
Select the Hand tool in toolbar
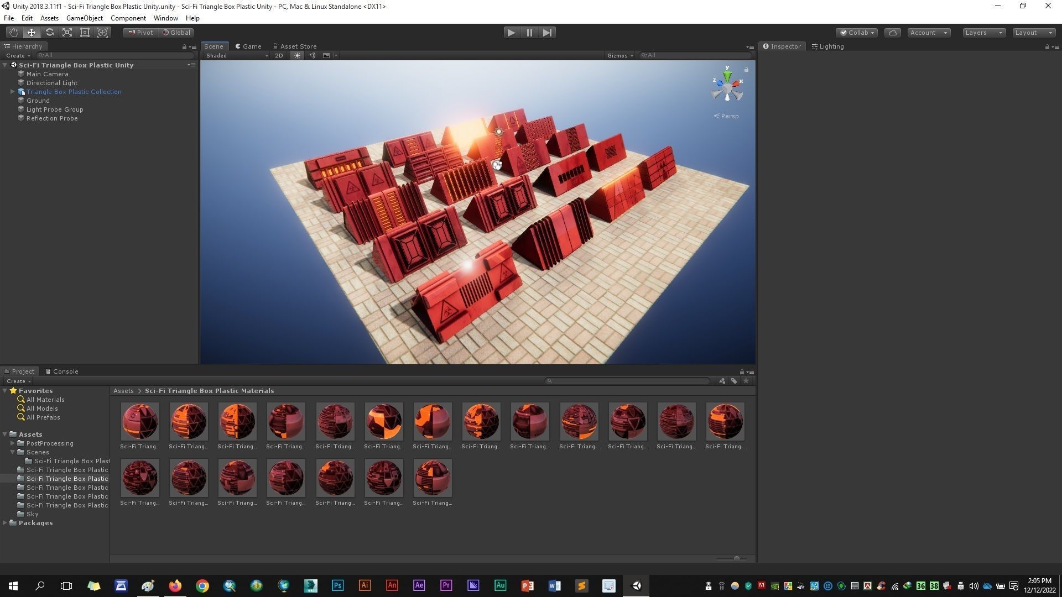coord(13,33)
